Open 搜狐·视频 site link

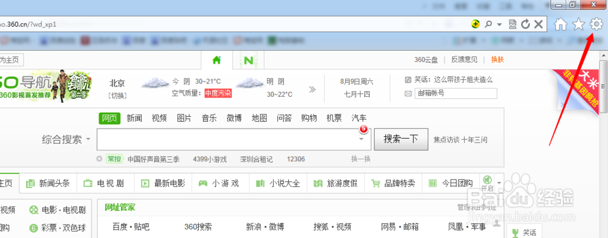333,227
